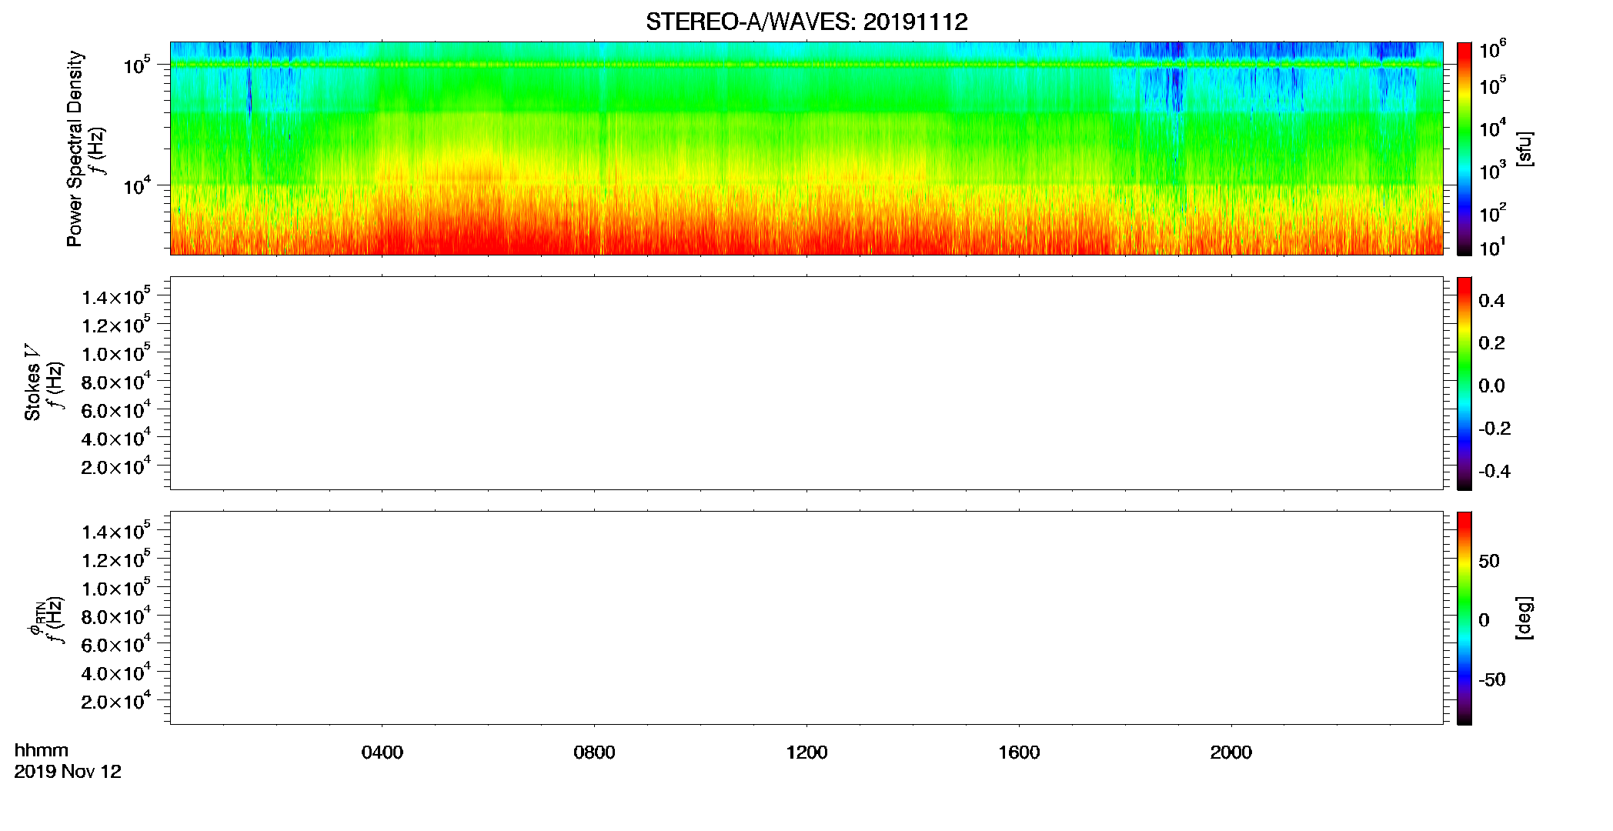The width and height of the screenshot is (1613, 831).
Task: Click the hhmm time format label
Action: click(x=42, y=750)
